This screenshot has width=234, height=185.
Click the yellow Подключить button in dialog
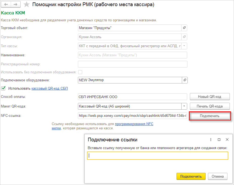(x=191, y=176)
